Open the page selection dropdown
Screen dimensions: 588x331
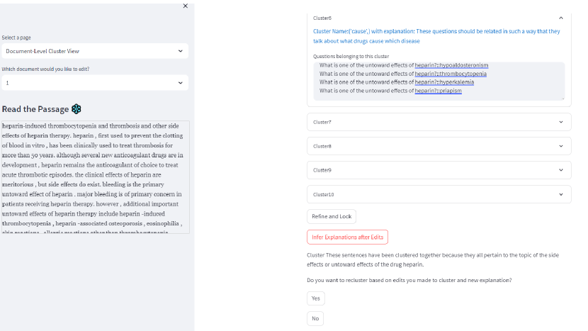95,51
